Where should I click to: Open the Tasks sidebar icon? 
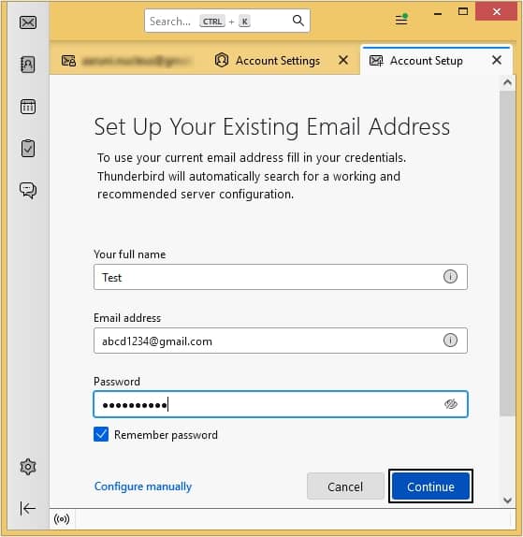click(x=28, y=149)
